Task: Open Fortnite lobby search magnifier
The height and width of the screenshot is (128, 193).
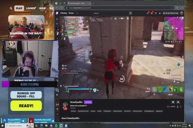Action: (x=11, y=8)
